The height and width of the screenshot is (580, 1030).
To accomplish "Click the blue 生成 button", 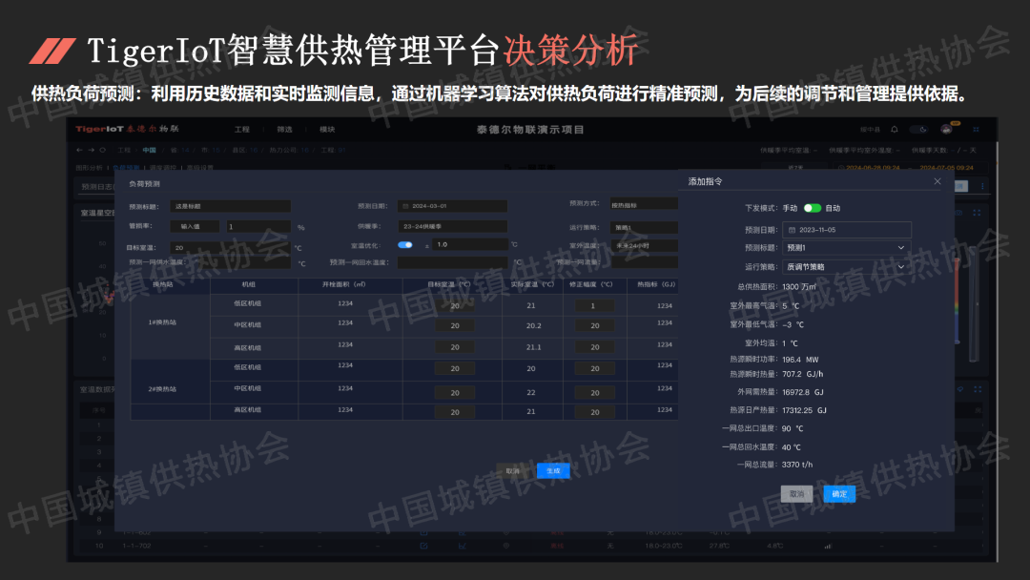I will [553, 470].
